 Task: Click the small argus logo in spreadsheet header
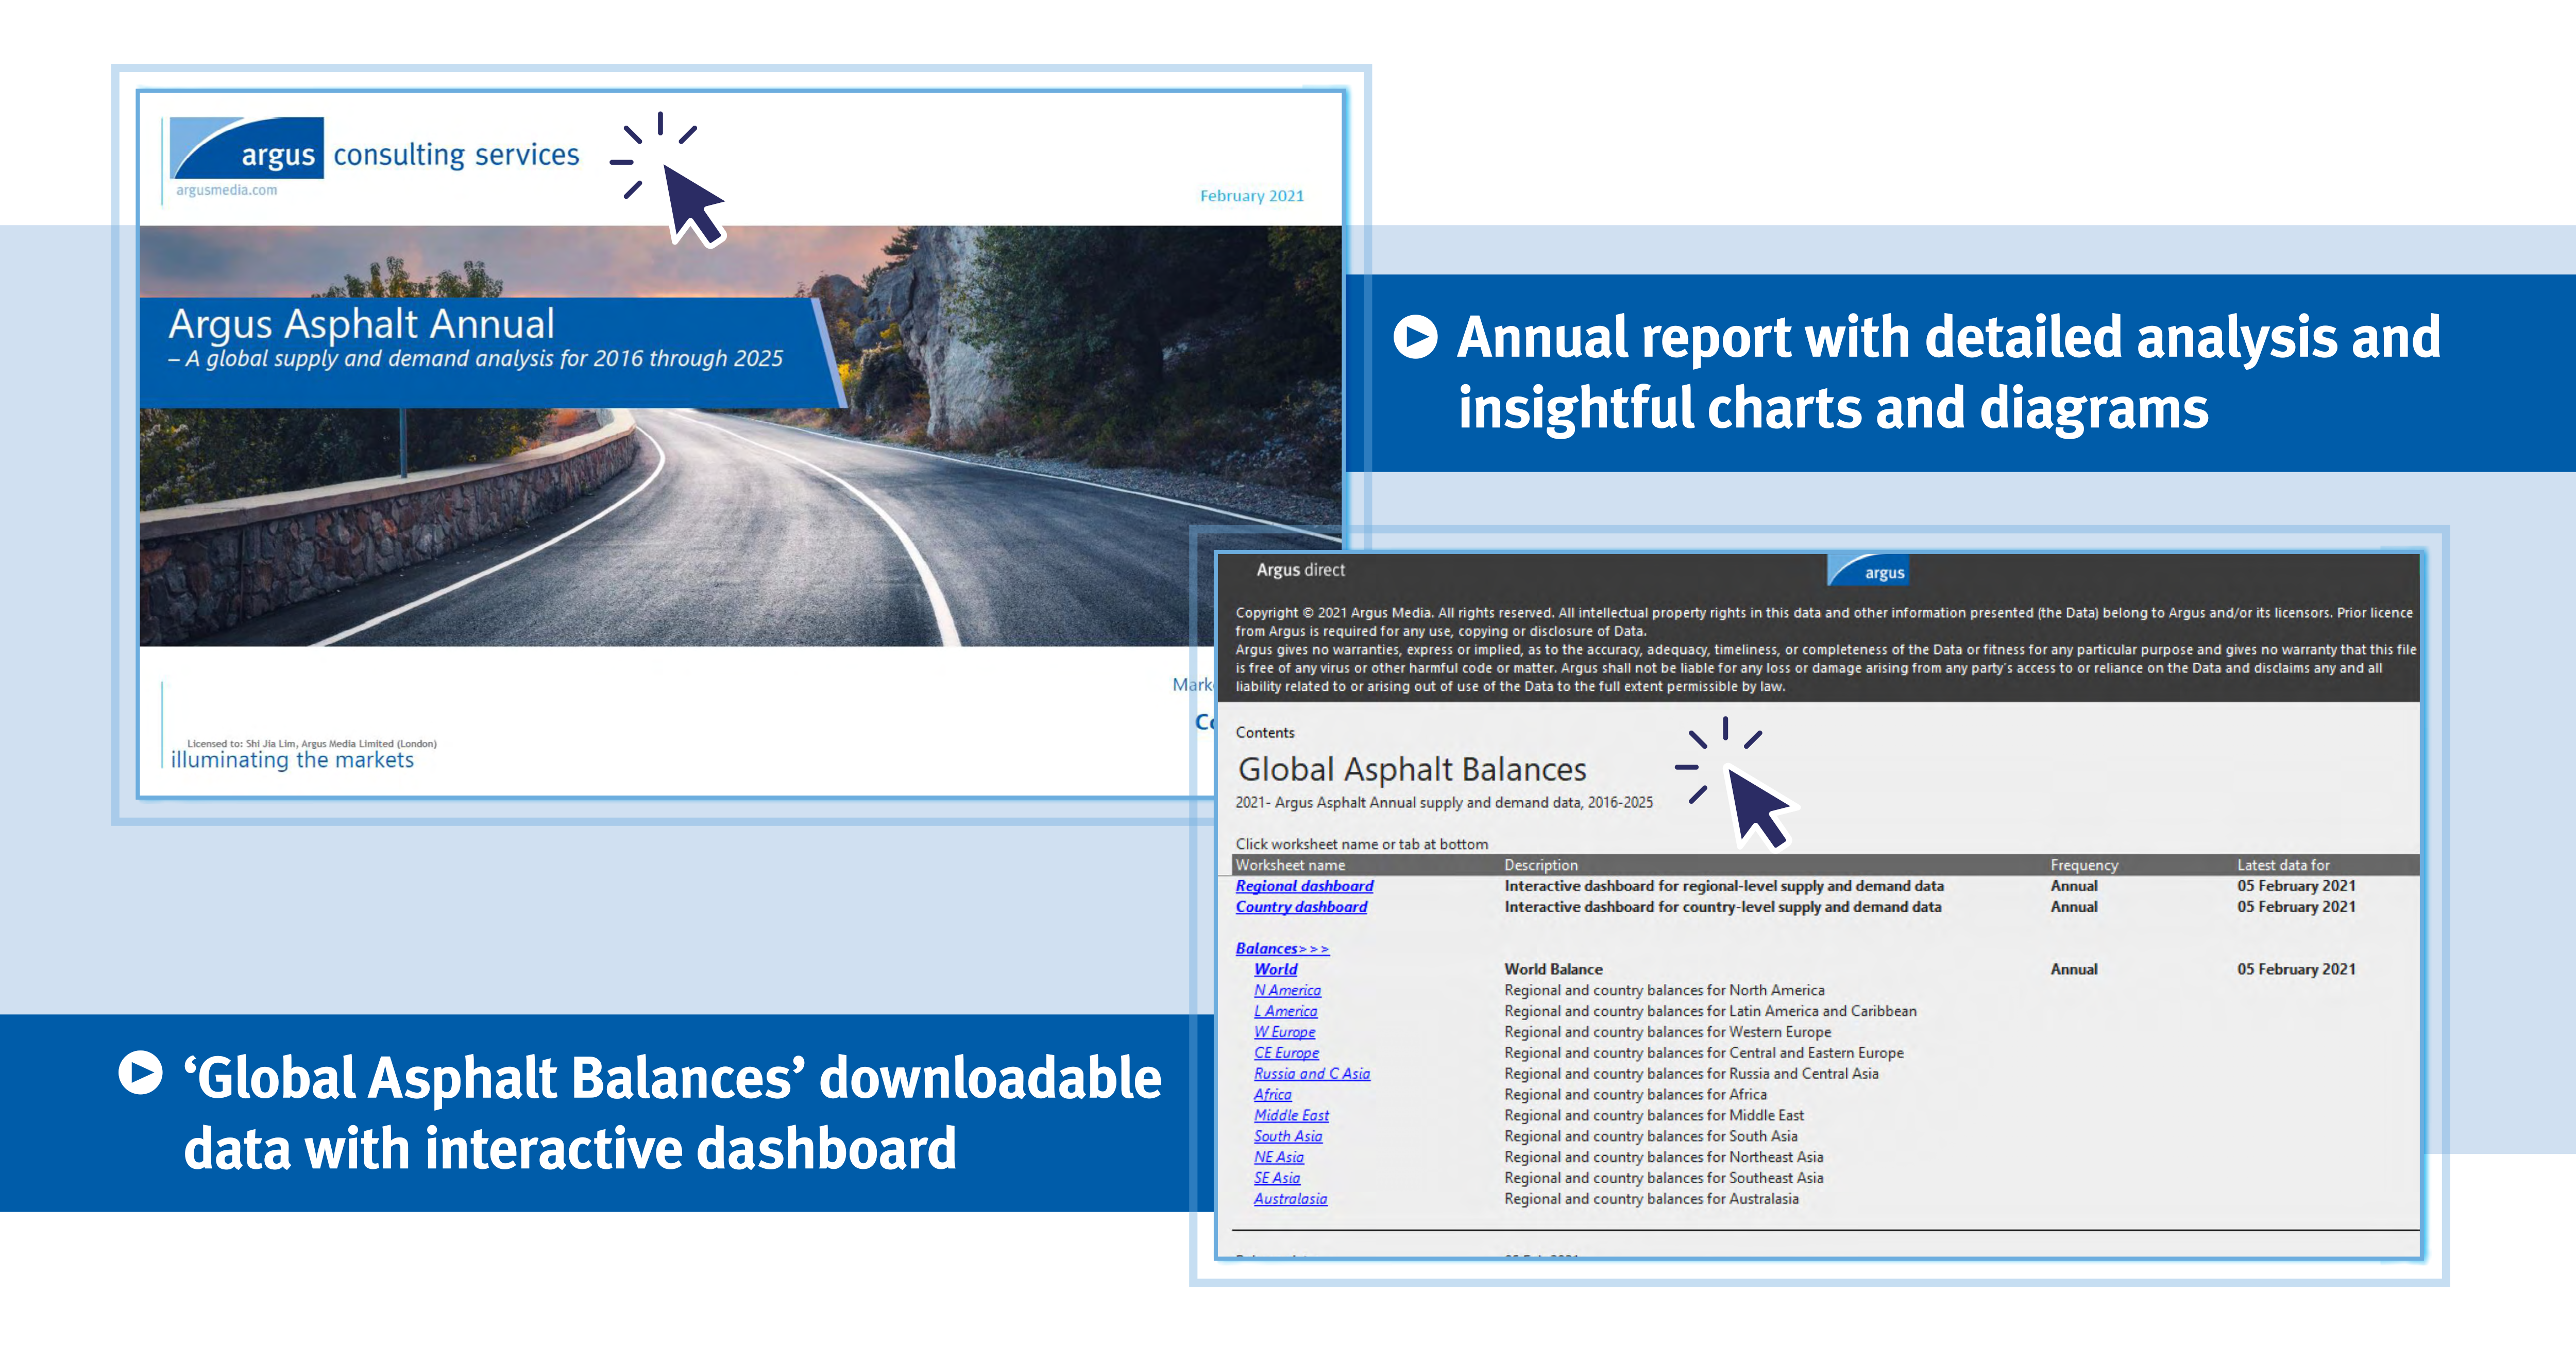tap(1869, 572)
